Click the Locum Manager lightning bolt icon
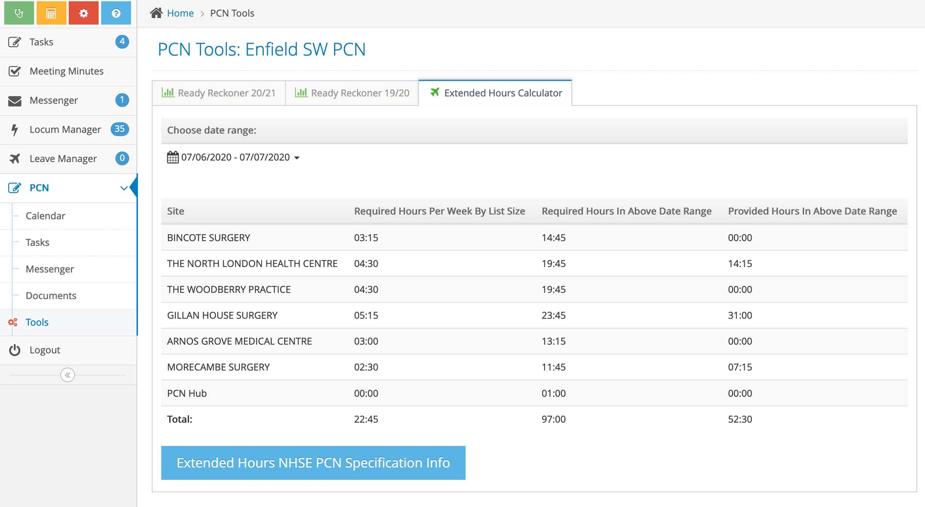Viewport: 925px width, 507px height. click(x=15, y=129)
